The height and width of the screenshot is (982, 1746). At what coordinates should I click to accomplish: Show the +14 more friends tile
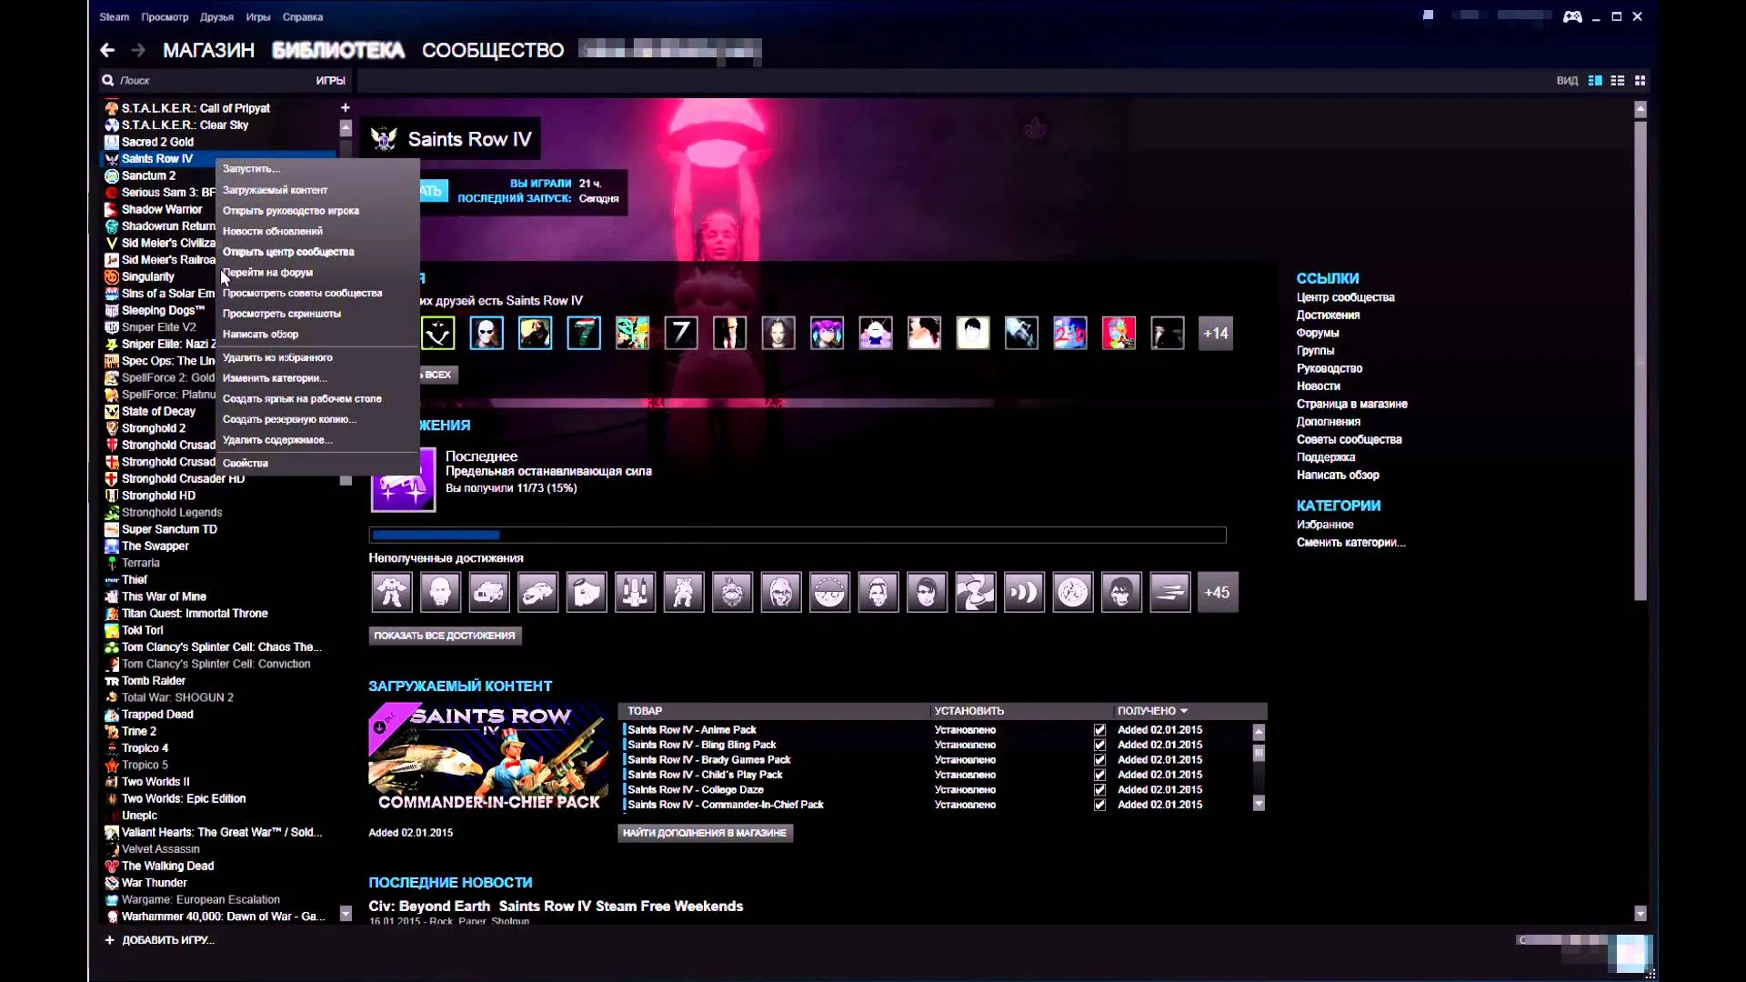click(1216, 334)
